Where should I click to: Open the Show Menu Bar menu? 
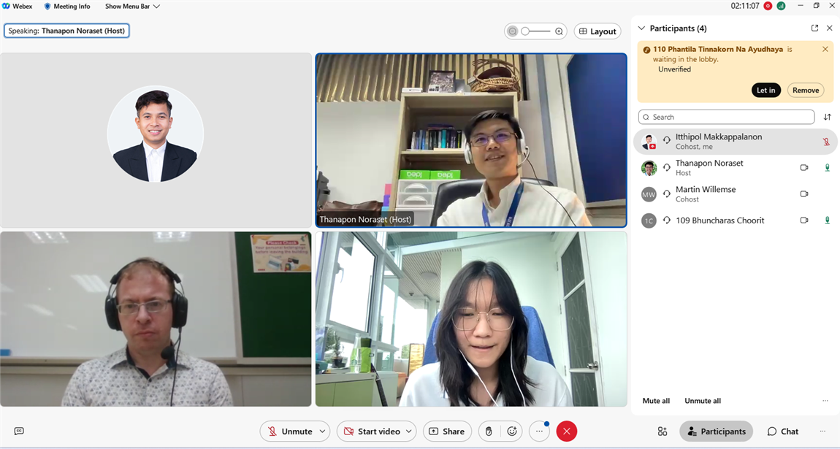click(132, 7)
